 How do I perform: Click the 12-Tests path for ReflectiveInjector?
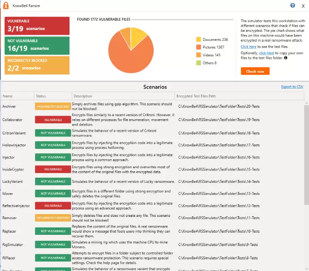pyautogui.click(x=219, y=206)
